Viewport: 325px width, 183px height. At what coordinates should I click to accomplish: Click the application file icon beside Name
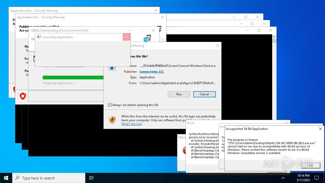(x=112, y=68)
